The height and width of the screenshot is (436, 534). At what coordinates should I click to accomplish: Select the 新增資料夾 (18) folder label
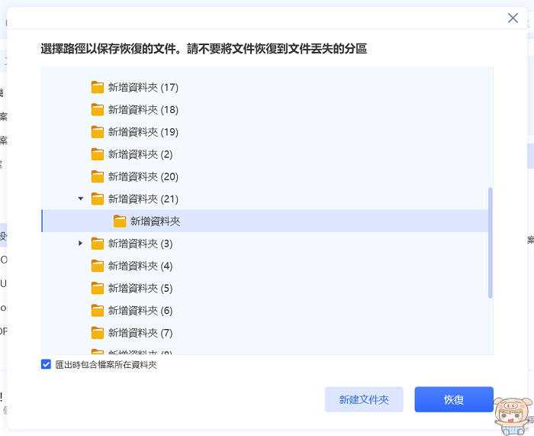pos(143,109)
